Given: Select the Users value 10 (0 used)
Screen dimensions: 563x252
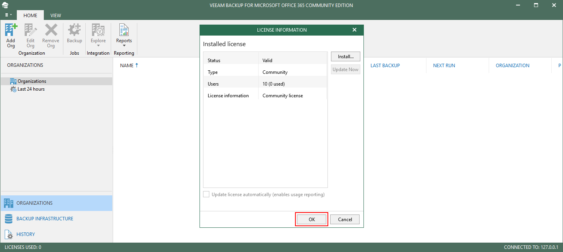Looking at the screenshot, I should point(273,84).
